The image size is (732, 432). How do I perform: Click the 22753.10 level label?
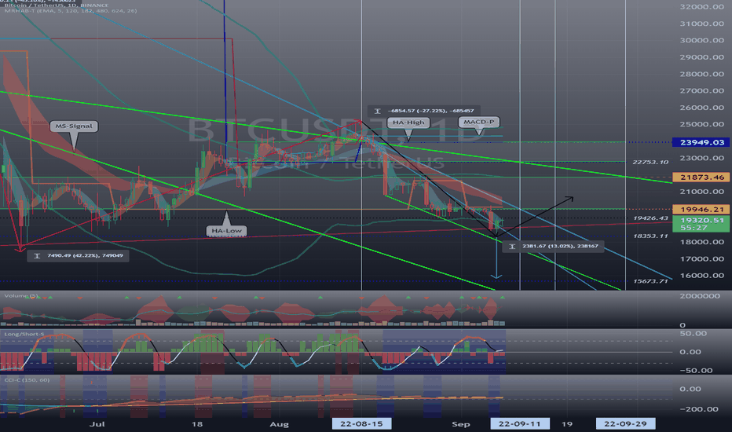(x=650, y=162)
